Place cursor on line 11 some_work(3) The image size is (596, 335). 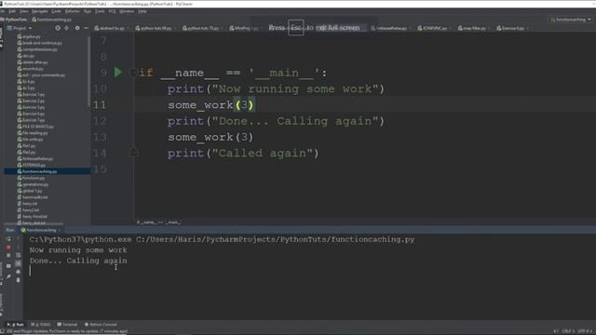210,105
